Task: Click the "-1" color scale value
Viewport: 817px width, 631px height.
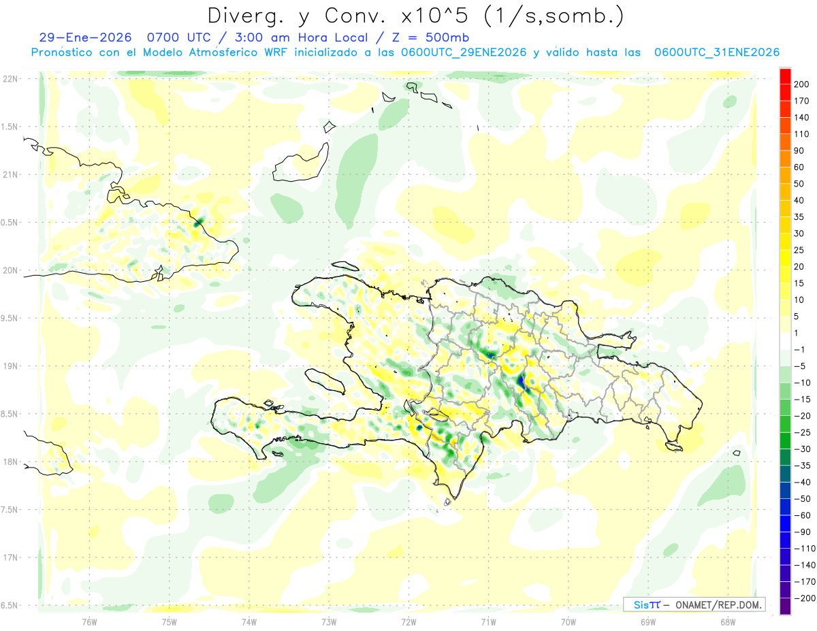Action: pos(799,349)
